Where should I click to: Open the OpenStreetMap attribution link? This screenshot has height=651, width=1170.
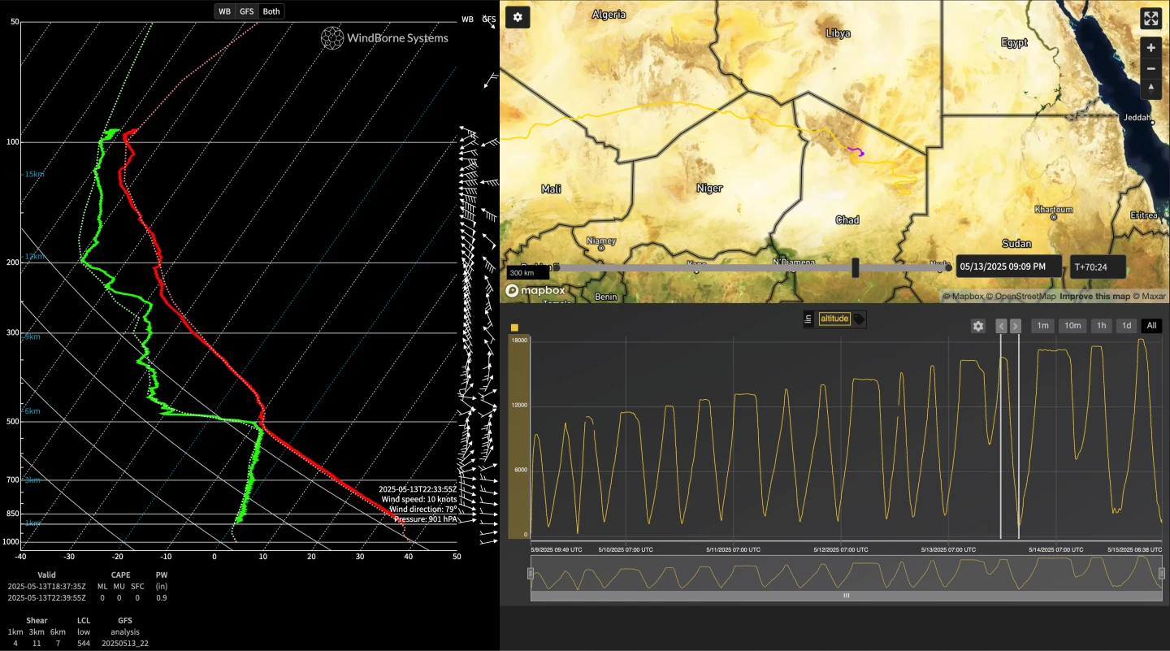click(1020, 297)
